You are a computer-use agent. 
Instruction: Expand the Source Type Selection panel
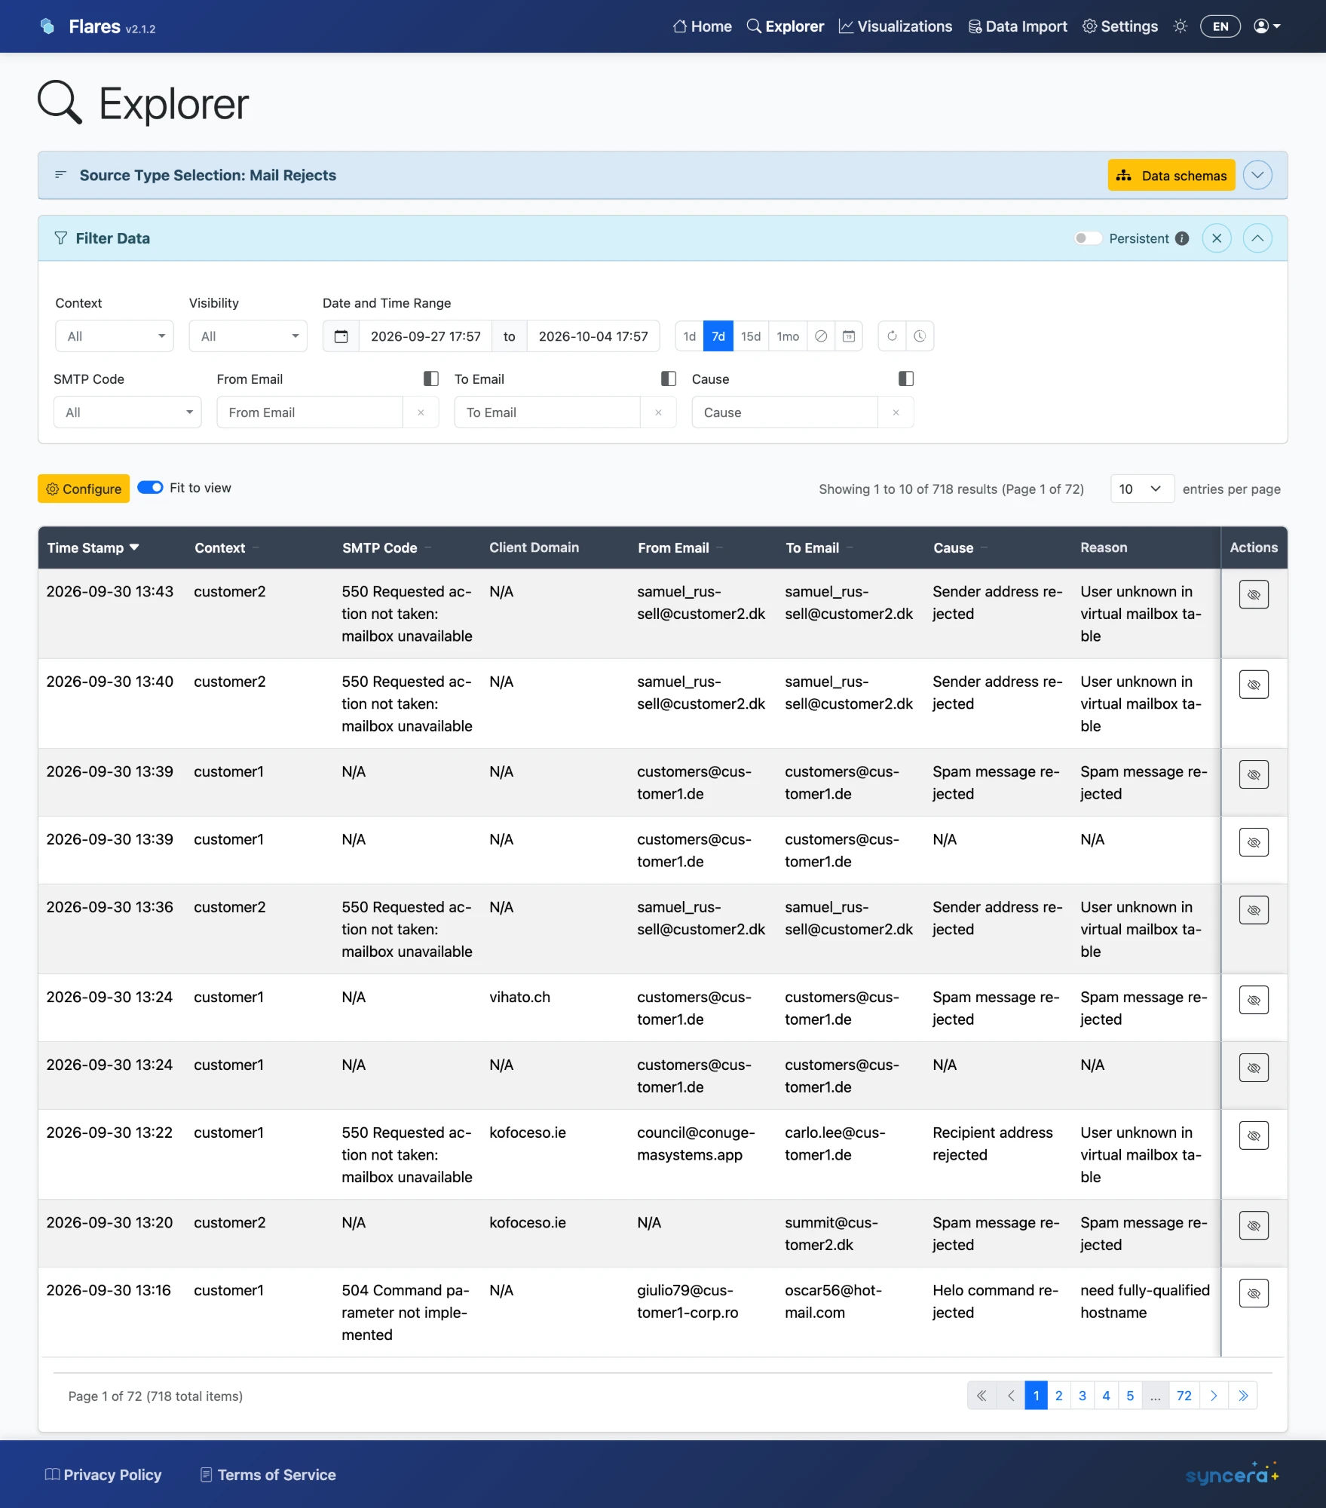coord(1257,175)
